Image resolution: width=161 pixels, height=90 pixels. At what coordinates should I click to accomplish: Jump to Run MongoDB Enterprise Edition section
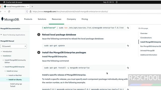click(x=151, y=46)
